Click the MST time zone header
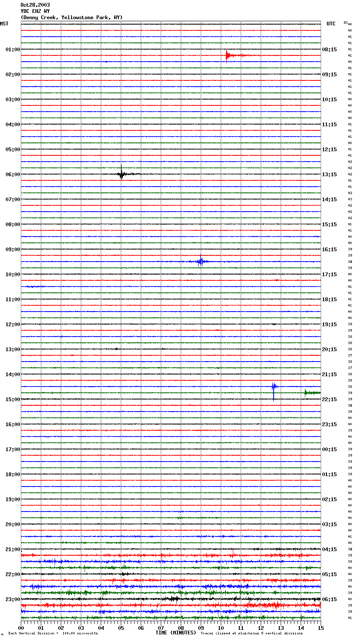Image resolution: width=354 pixels, height=639 pixels. click(4, 24)
